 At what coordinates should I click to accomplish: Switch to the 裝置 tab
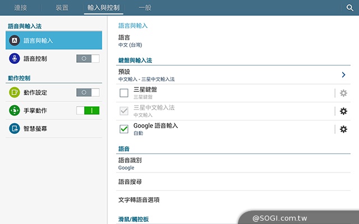62,8
